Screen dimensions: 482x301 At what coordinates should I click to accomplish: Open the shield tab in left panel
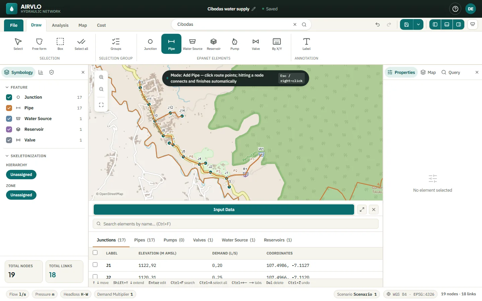52,72
